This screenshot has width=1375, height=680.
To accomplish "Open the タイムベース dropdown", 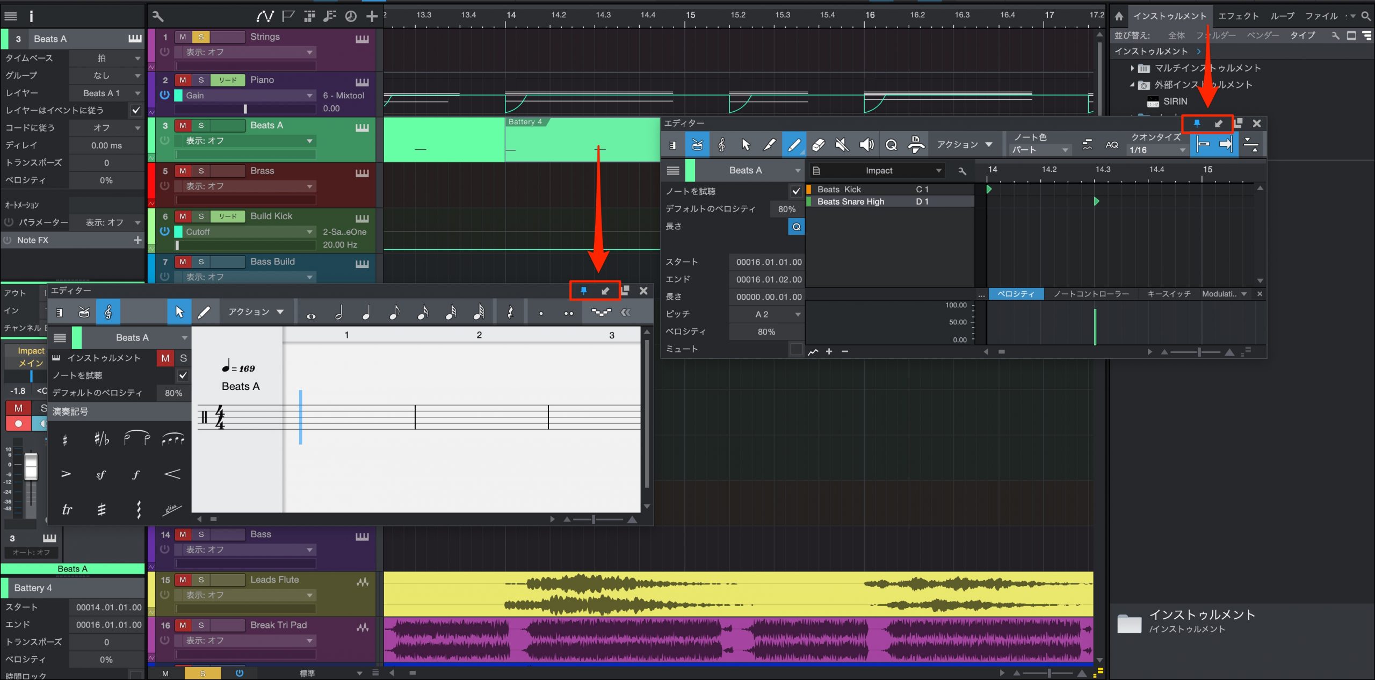I will click(x=106, y=58).
